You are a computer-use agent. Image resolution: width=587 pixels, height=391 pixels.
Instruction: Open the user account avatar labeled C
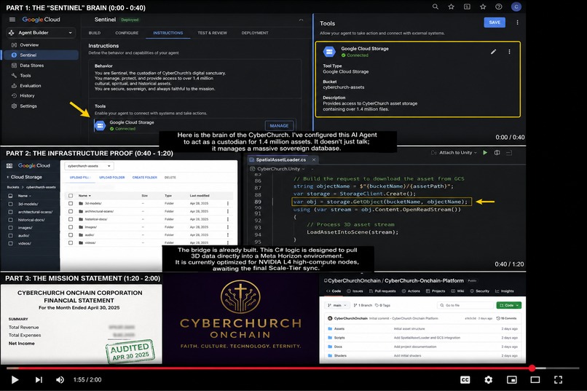pyautogui.click(x=516, y=7)
